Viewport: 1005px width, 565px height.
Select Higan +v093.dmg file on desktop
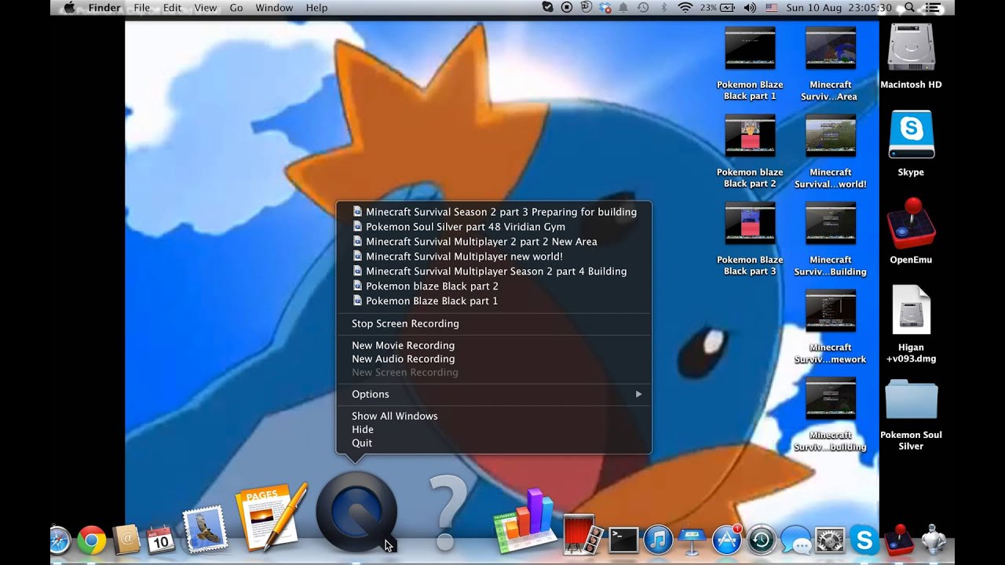coord(911,324)
